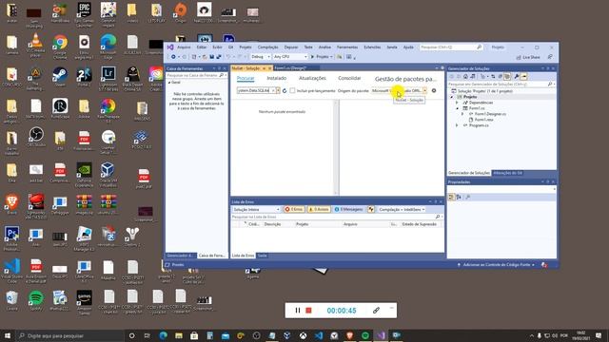Click the Visual Studio logo icon
This screenshot has width=609, height=342.
coord(170,47)
